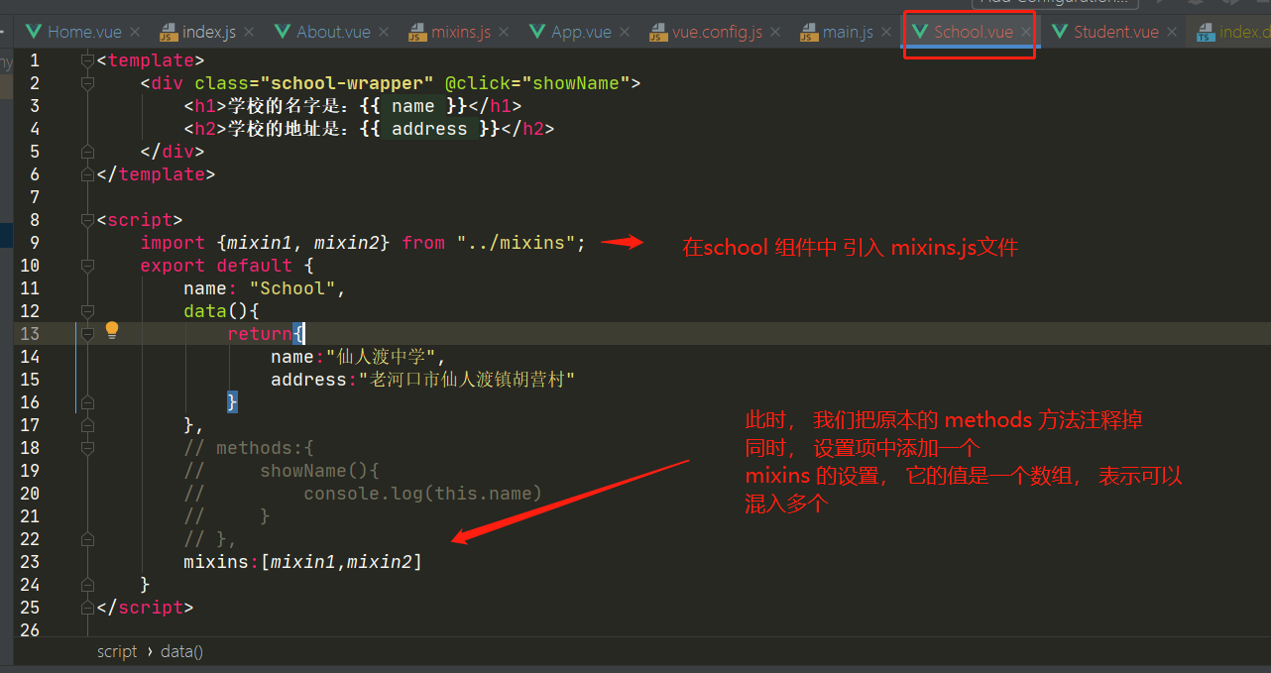This screenshot has width=1271, height=673.
Task: Click the {{ name }} interpolation in h1
Action: pos(413,106)
